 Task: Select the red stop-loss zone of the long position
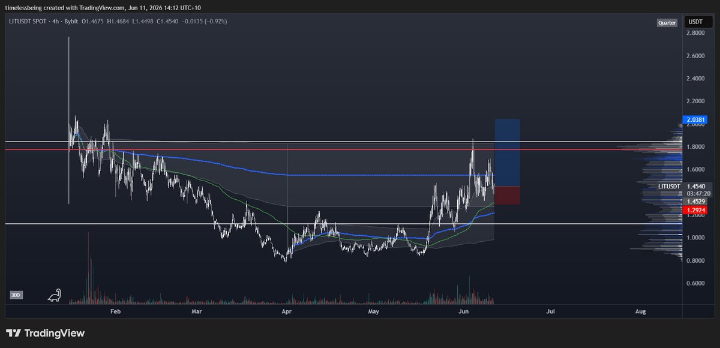pyautogui.click(x=507, y=196)
